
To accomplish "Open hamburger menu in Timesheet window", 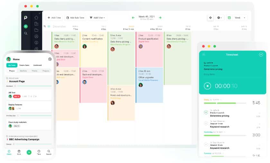I will pyautogui.click(x=204, y=54).
